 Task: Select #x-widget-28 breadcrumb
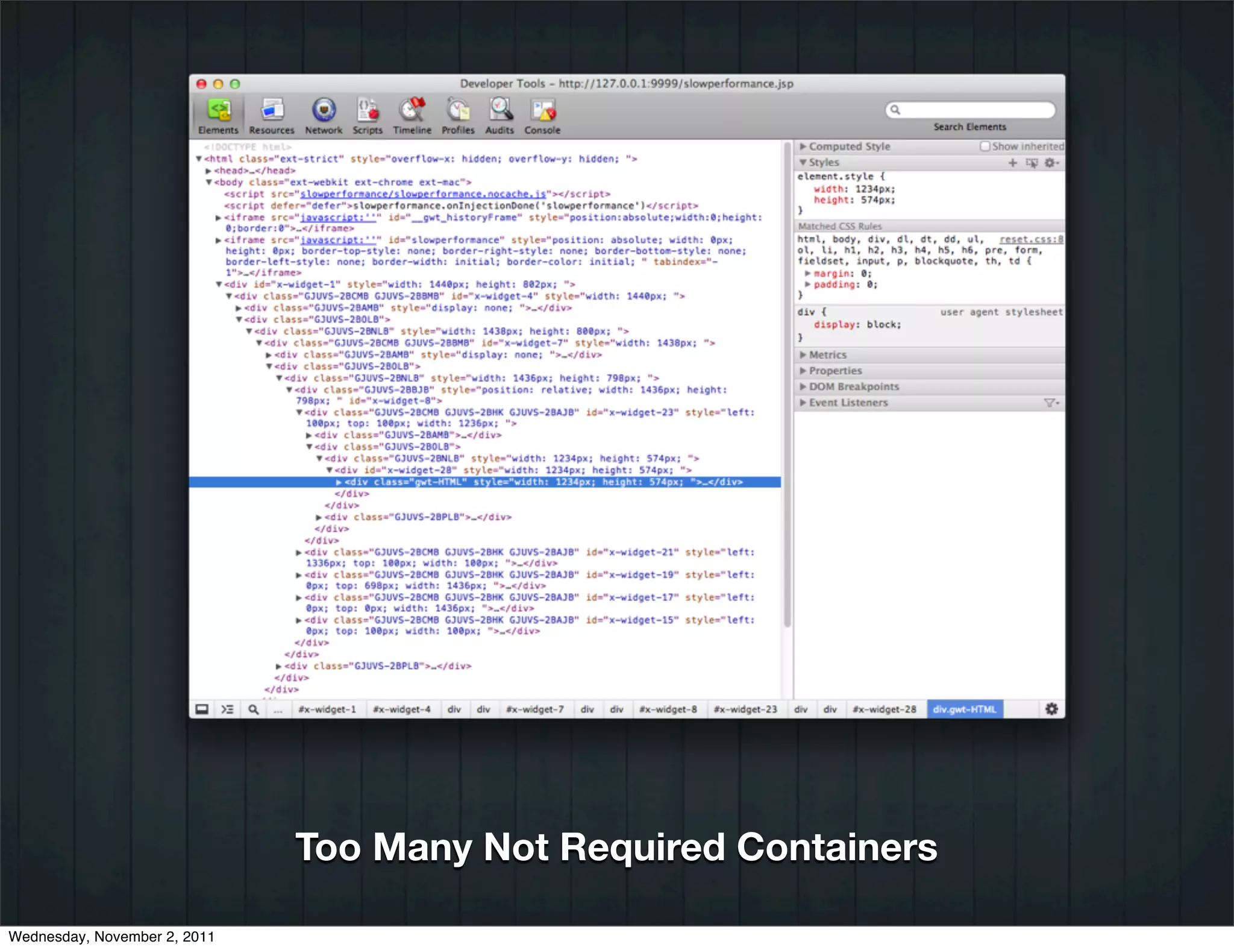(885, 709)
